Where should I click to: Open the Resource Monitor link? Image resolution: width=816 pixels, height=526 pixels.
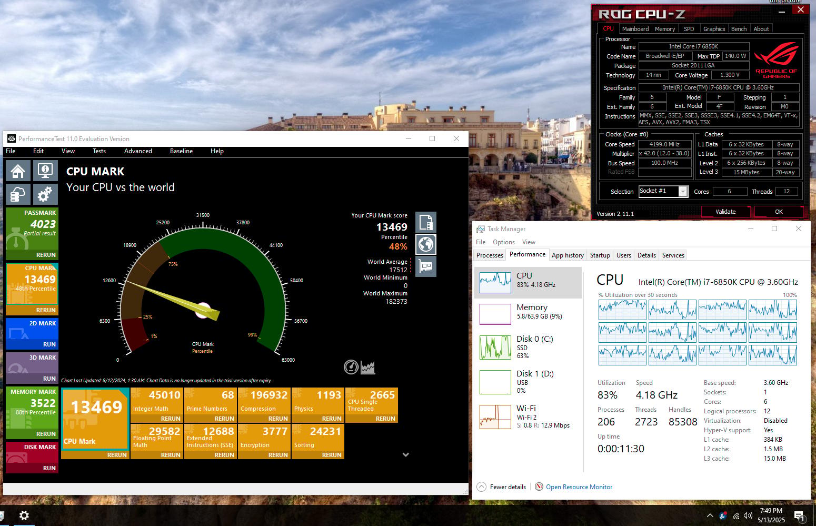(x=579, y=487)
